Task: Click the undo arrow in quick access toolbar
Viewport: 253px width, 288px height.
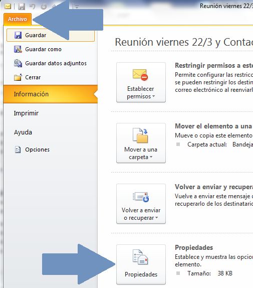Action: [x=33, y=7]
